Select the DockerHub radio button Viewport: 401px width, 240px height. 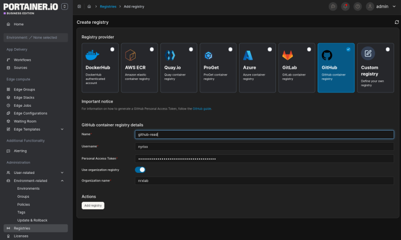pos(112,50)
